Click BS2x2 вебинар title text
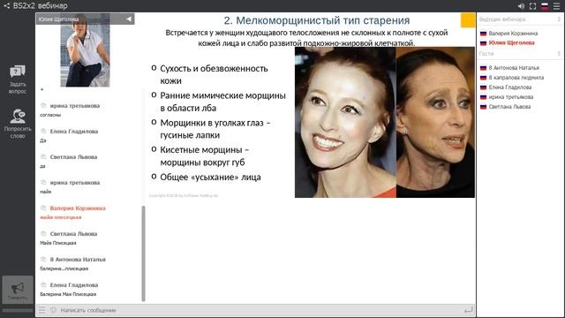The width and height of the screenshot is (565, 318). 40,6
